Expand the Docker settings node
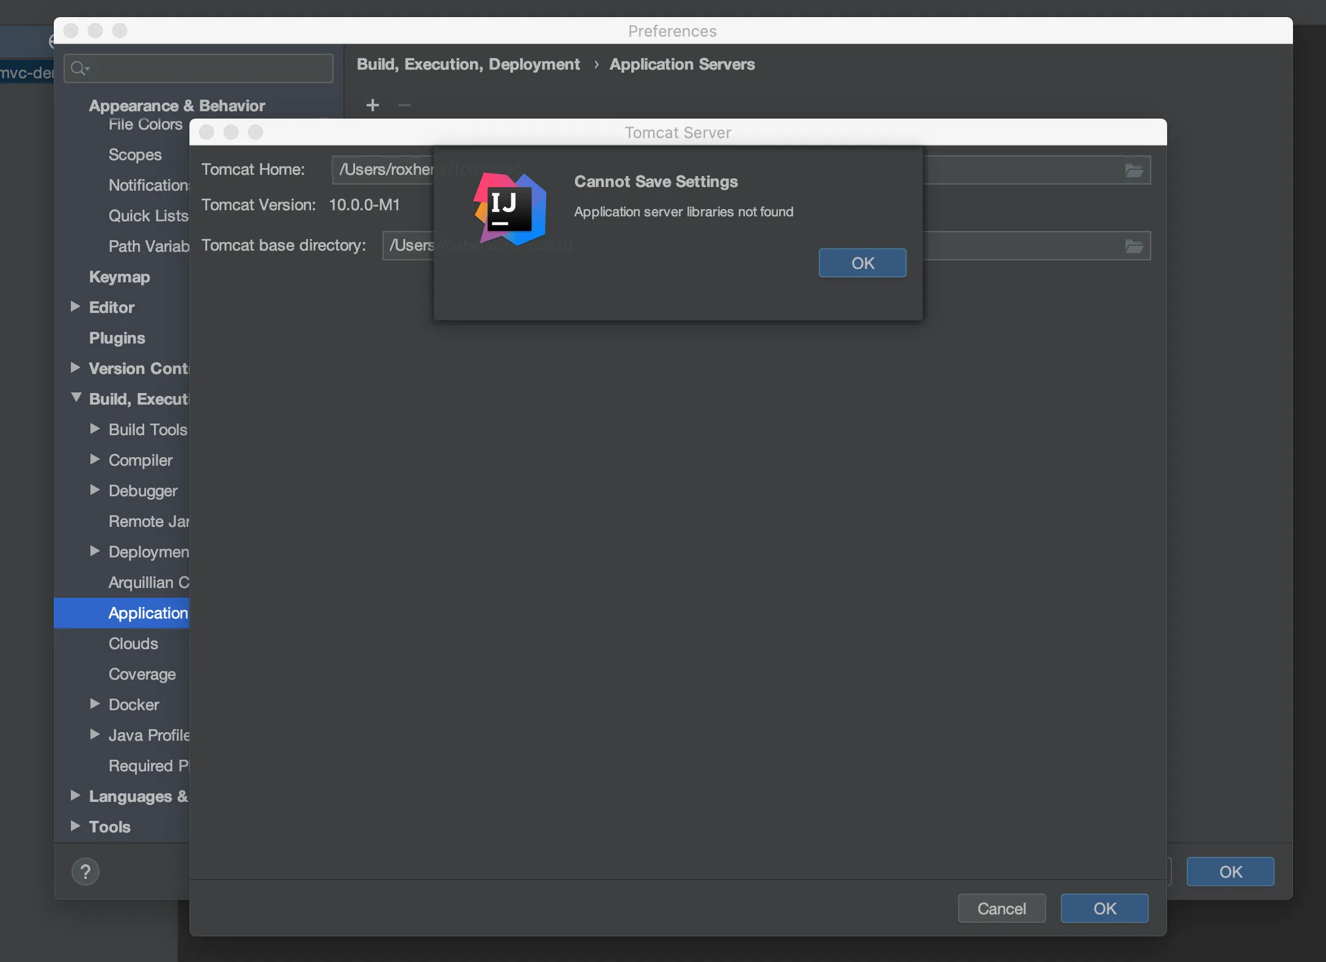 (x=95, y=704)
